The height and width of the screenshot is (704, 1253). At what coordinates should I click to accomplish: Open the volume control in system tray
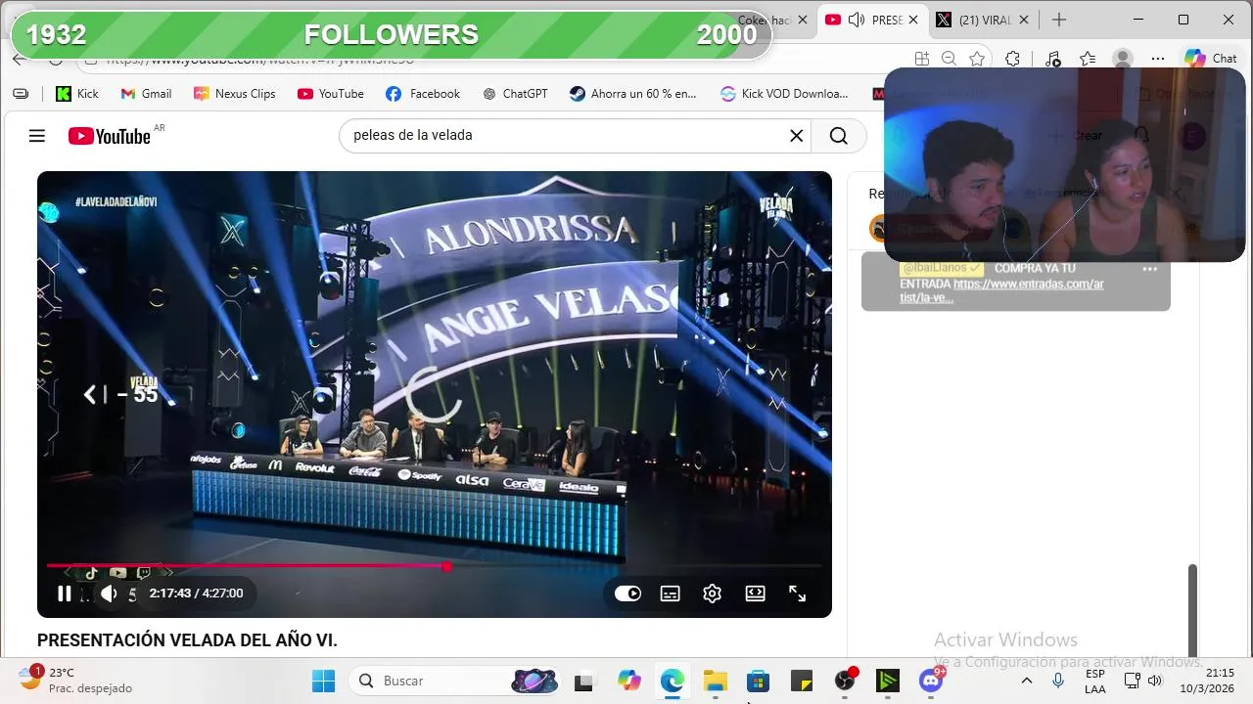pos(1155,681)
